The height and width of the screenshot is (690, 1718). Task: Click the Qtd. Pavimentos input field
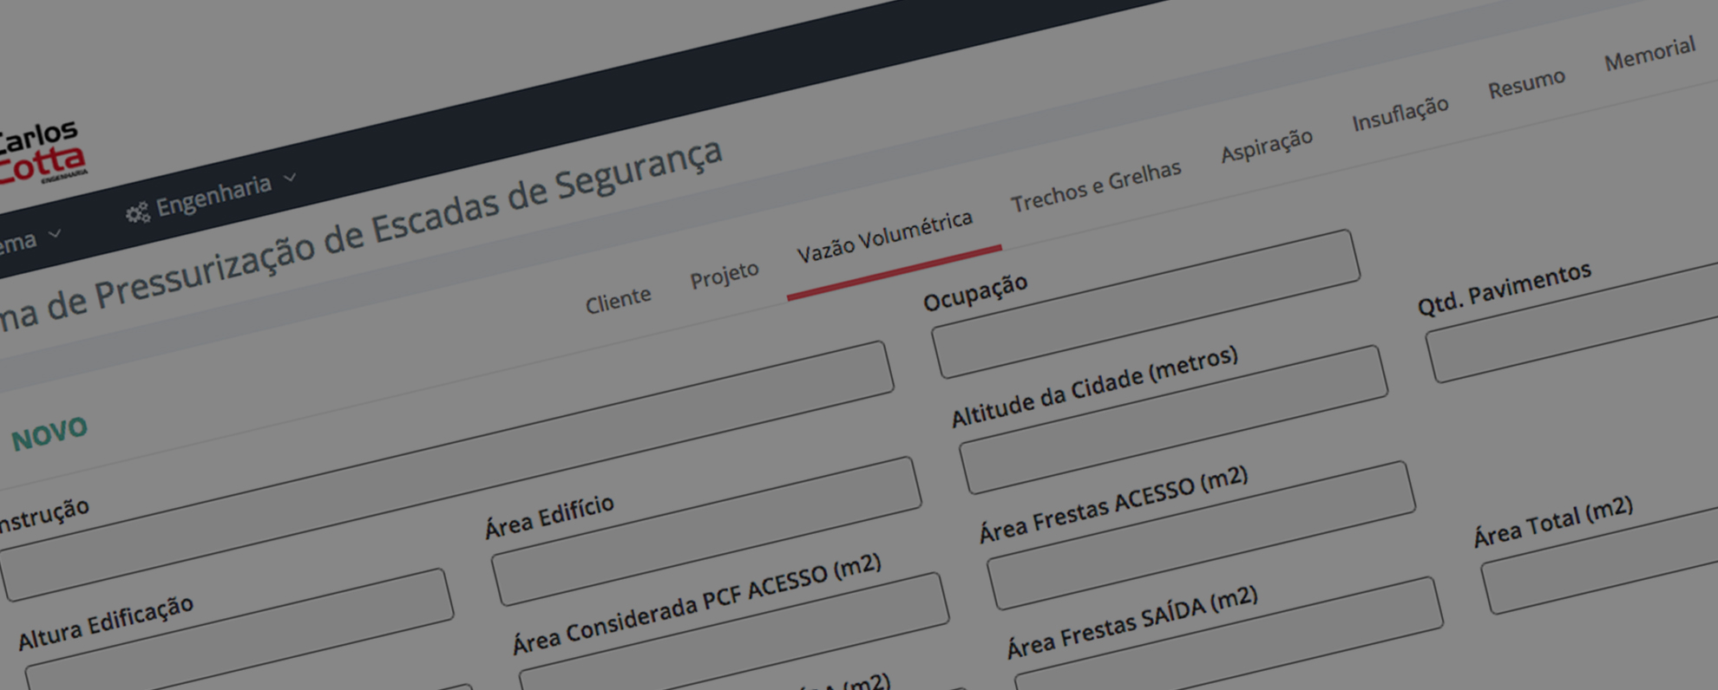[x=1572, y=322]
